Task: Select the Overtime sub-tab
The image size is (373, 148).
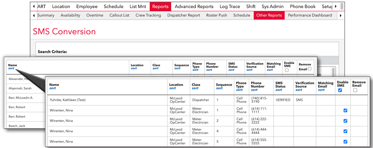Action: [x=95, y=15]
